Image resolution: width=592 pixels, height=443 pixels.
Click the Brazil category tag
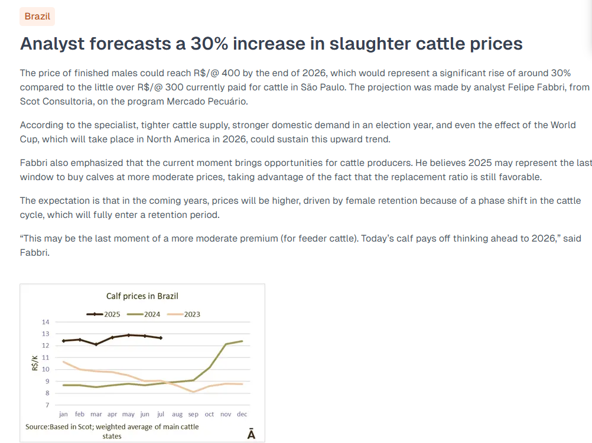click(37, 17)
